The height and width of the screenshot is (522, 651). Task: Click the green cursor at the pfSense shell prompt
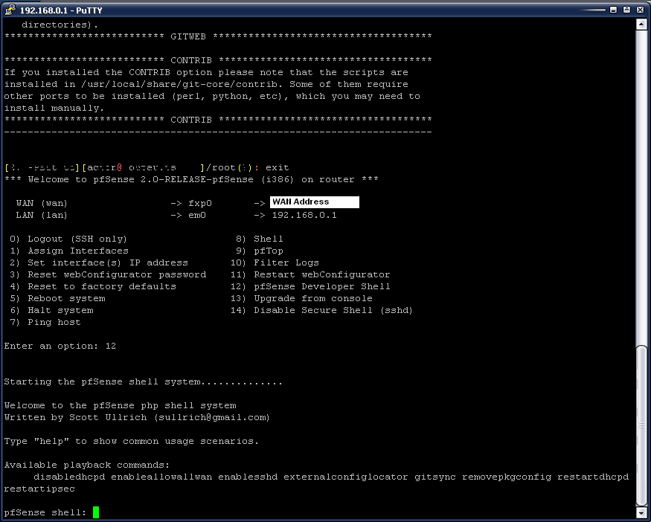tap(96, 512)
